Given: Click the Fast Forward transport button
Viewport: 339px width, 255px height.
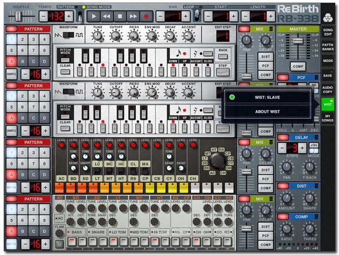Looking at the screenshot, I should coord(133,17).
